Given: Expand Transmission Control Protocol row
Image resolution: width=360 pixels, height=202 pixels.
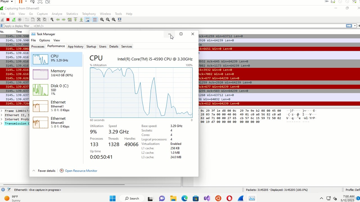Looking at the screenshot, I should pyautogui.click(x=1, y=123).
